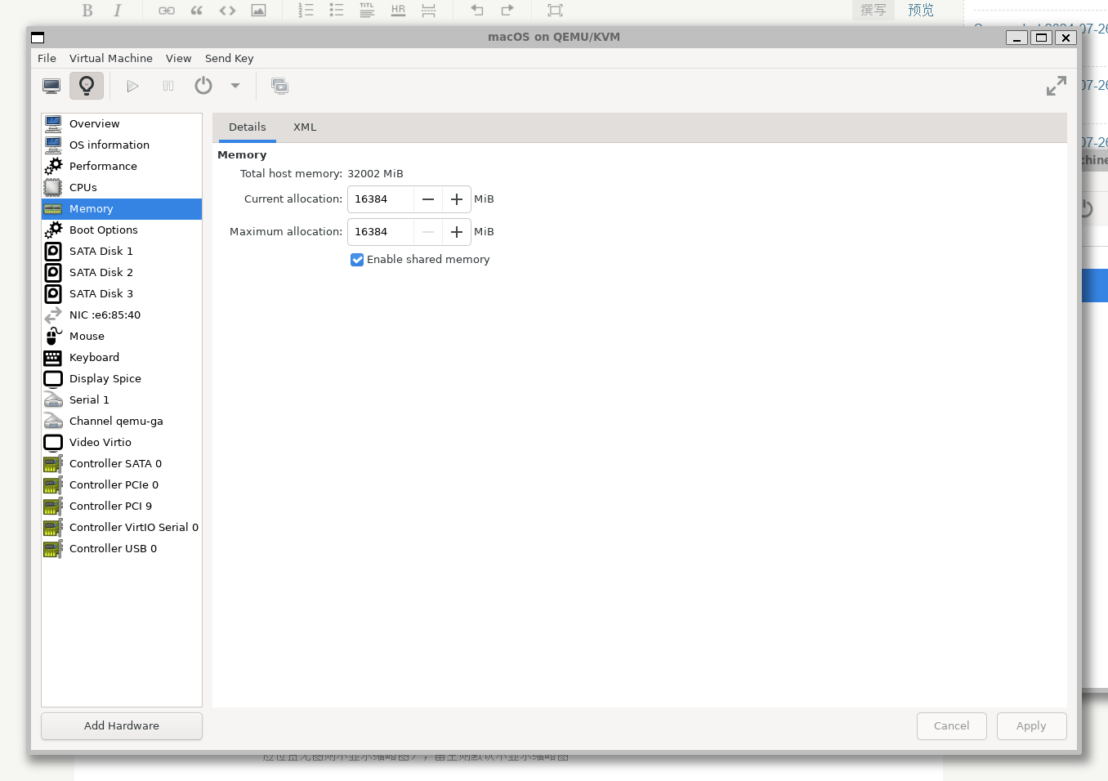Select SATA Disk 2

pyautogui.click(x=122, y=273)
